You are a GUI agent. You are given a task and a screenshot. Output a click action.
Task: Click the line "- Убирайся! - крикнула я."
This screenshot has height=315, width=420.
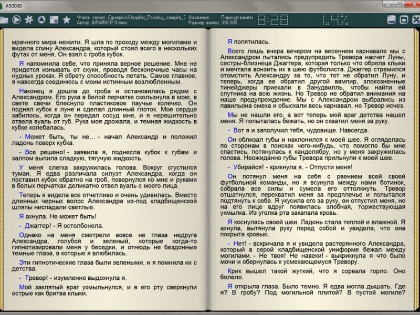290,167
